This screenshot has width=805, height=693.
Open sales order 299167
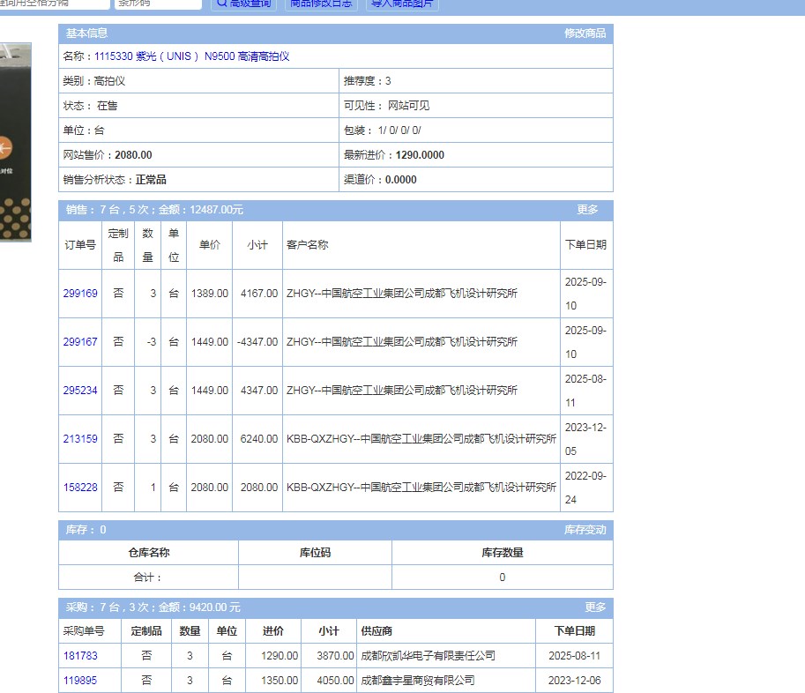pyautogui.click(x=80, y=342)
